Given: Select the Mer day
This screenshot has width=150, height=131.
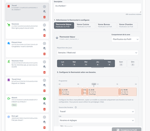Looking at the screenshot, I should [x=86, y=63].
